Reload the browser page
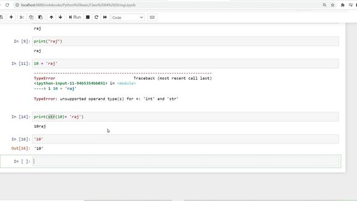Screen dimensions: 357x201 7,5
